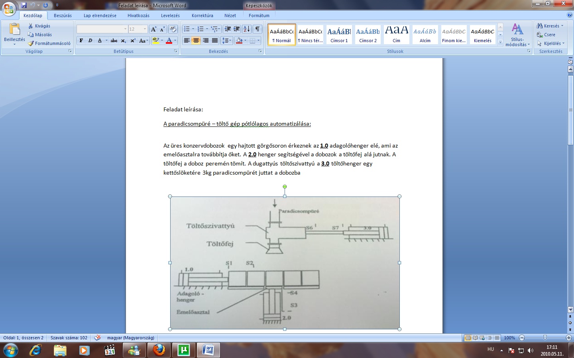The image size is (574, 358).
Task: Click the Beillesztés paste icon
Action: [14, 29]
